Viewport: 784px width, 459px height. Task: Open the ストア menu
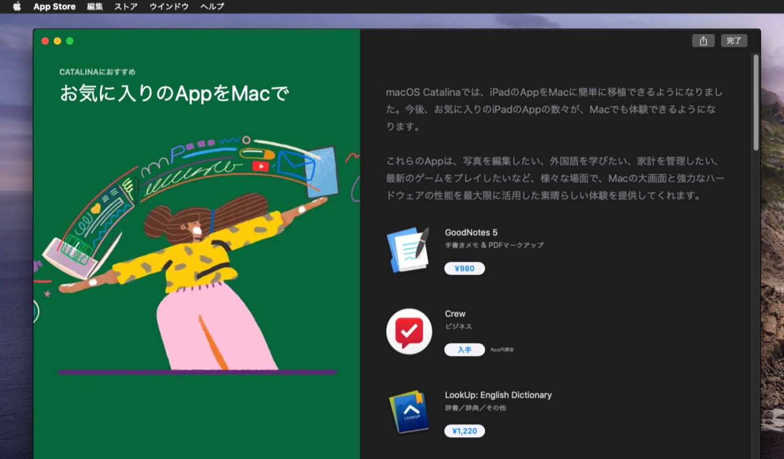tap(126, 6)
